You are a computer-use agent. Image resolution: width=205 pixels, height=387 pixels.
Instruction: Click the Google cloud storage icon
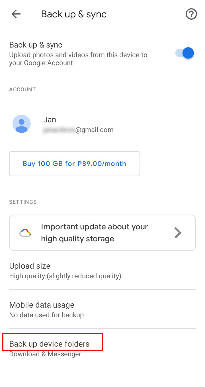(25, 233)
